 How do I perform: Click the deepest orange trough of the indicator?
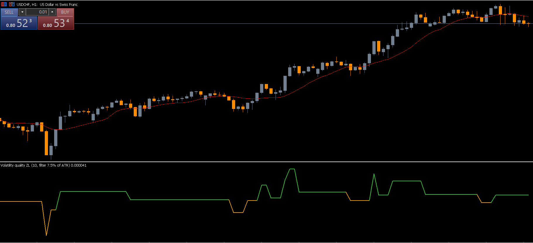click(47, 235)
